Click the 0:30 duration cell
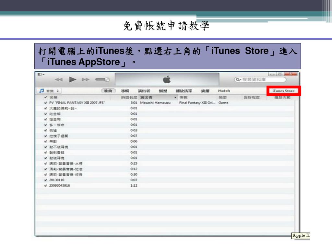This screenshot has width=332, height=249. point(134,174)
